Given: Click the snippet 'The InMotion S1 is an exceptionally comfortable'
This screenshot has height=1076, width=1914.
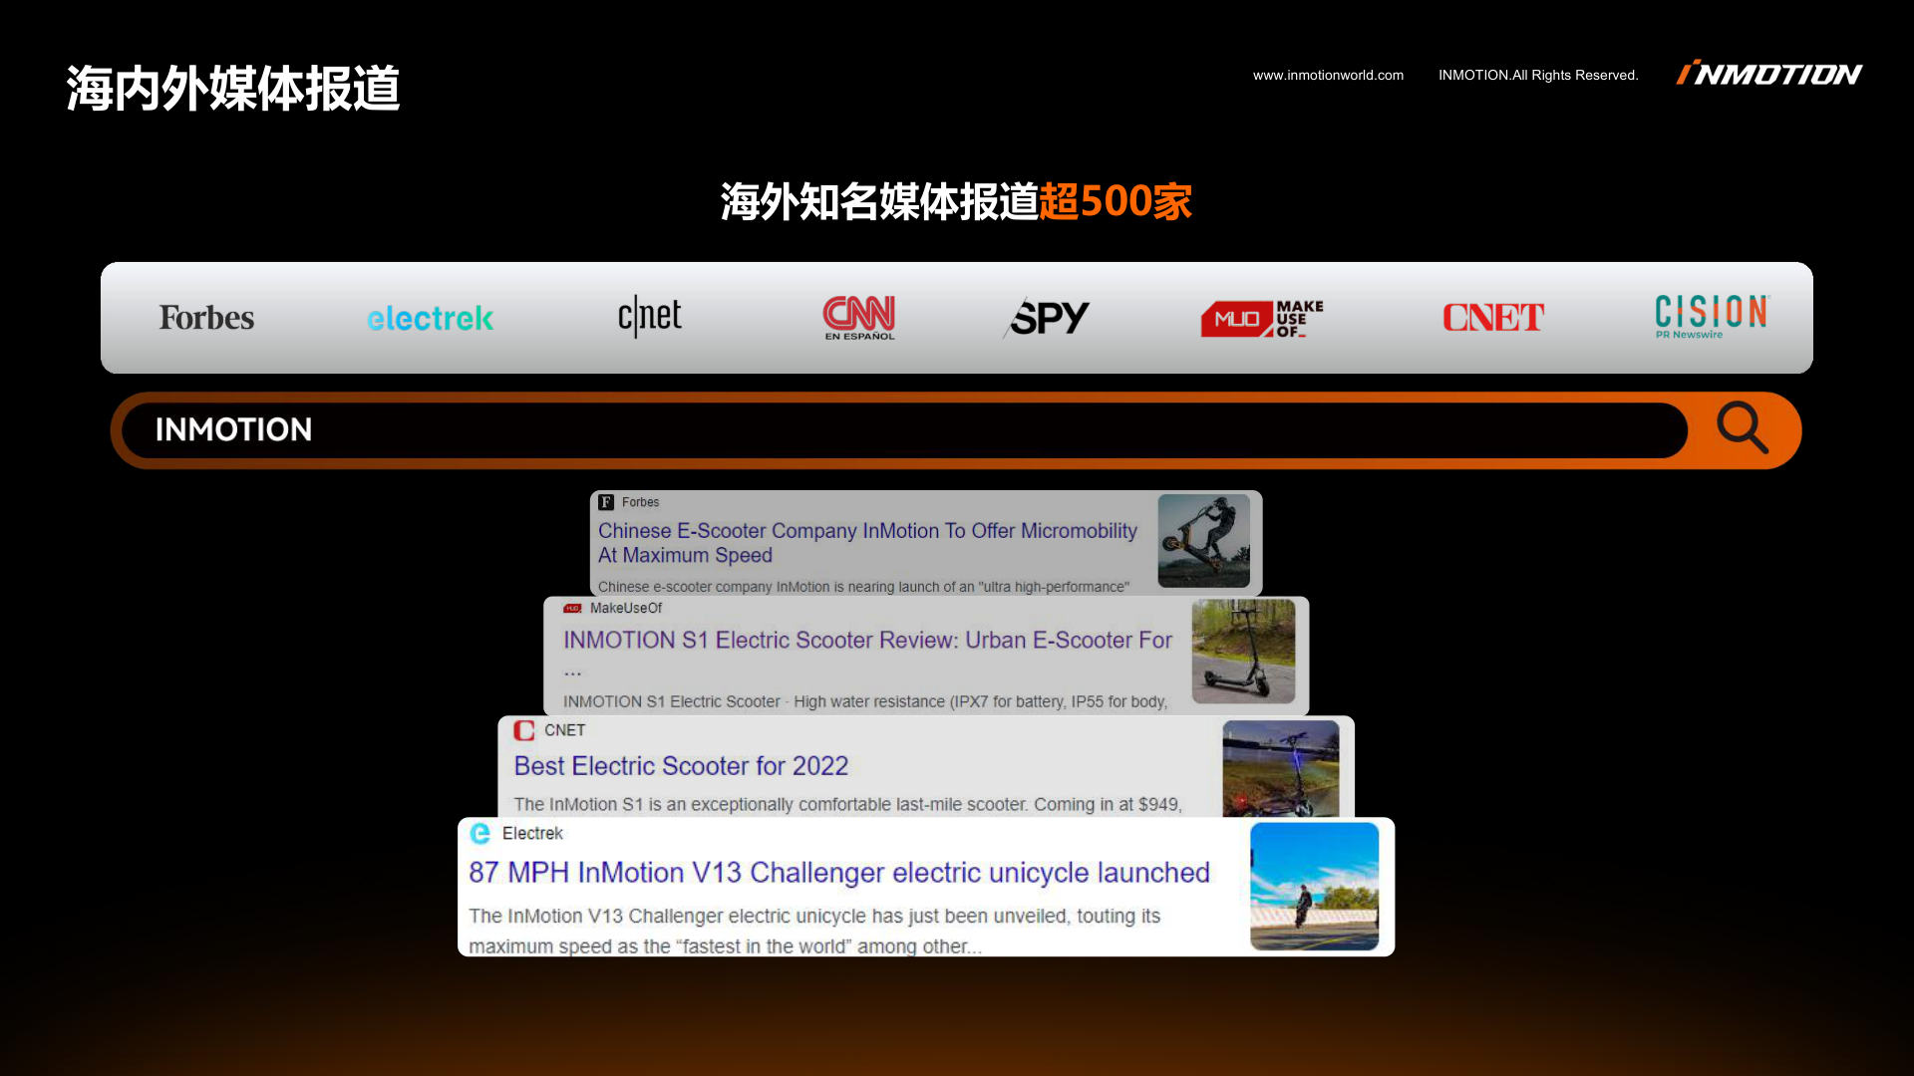Looking at the screenshot, I should pos(848,804).
